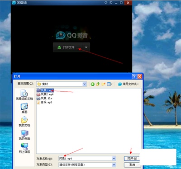Open 我的文档 in places bar
The image size is (181, 169).
(x=24, y=122)
